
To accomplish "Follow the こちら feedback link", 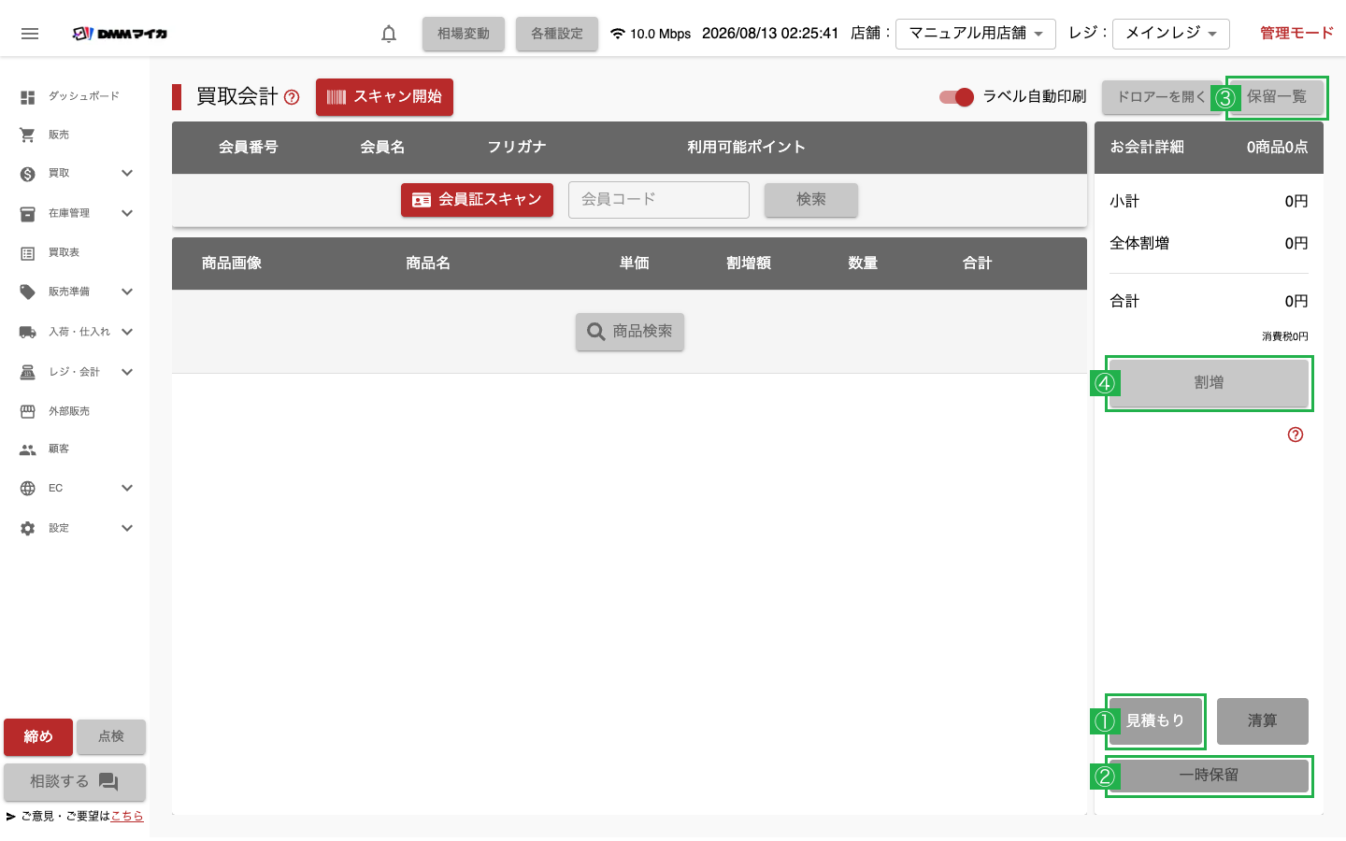I will 127,816.
